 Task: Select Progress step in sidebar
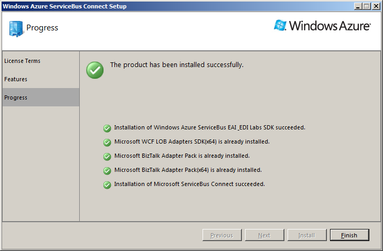coord(41,97)
